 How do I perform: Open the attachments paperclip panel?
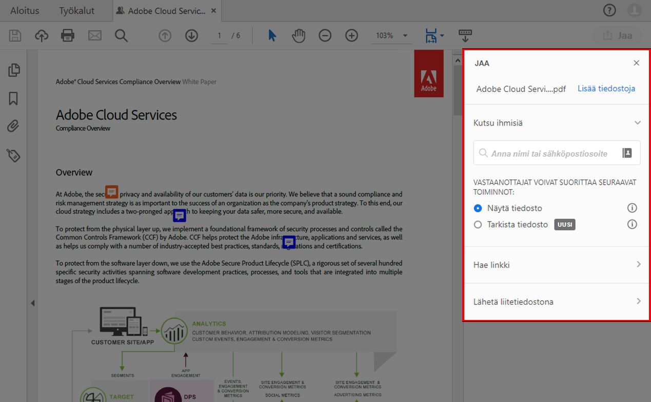point(14,126)
